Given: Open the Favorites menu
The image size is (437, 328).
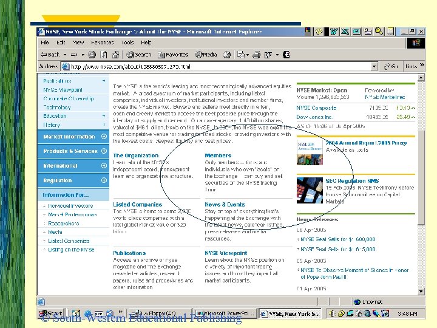Looking at the screenshot, I should pos(103,43).
